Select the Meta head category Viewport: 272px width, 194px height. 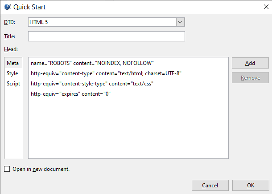12,63
